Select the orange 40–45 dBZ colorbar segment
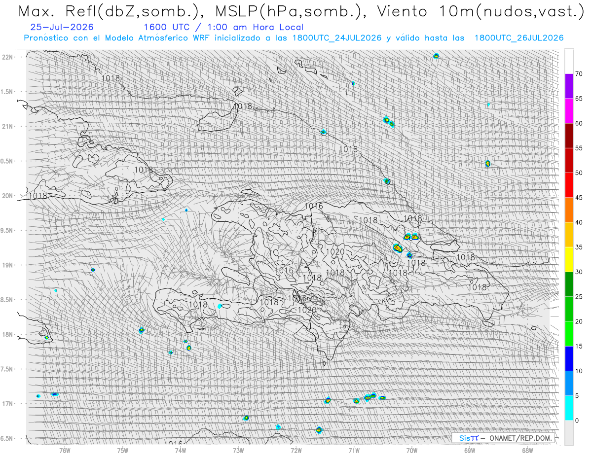592x457 pixels. pos(569,210)
